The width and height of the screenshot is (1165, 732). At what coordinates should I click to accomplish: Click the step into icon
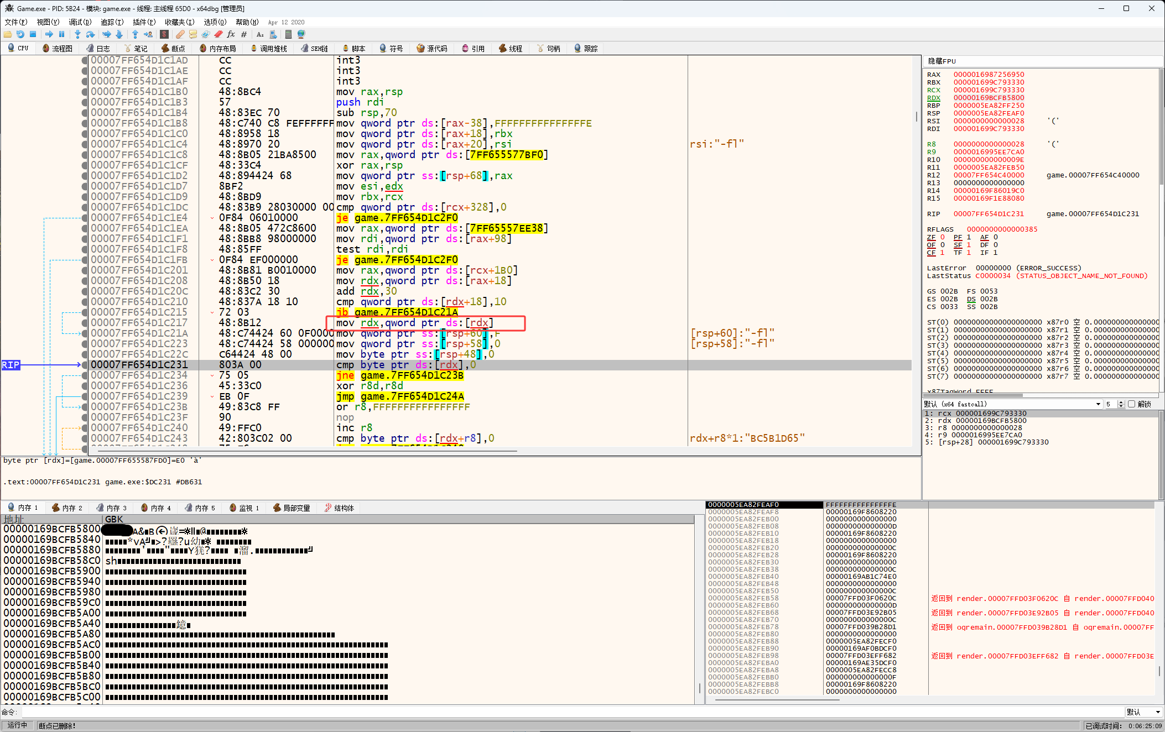tap(77, 34)
